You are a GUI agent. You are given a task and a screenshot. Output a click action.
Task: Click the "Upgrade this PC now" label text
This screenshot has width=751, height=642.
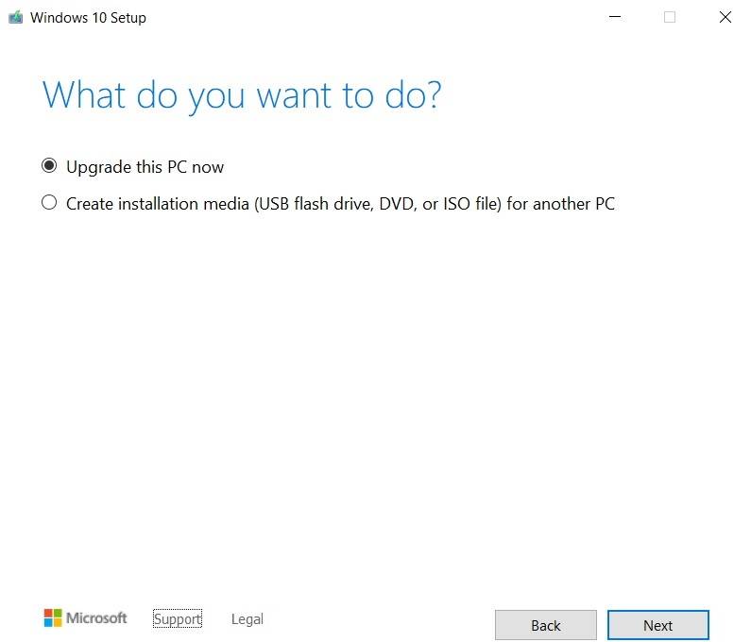(145, 167)
